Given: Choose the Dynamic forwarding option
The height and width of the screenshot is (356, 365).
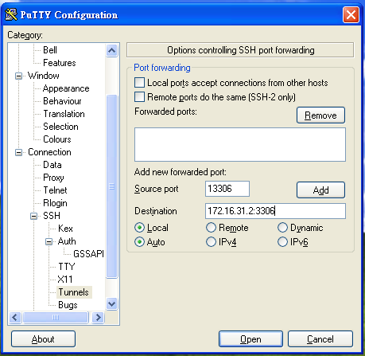Looking at the screenshot, I should pyautogui.click(x=282, y=228).
